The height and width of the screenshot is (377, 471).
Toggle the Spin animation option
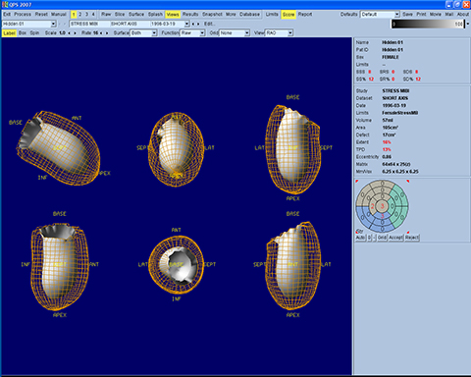coord(34,33)
